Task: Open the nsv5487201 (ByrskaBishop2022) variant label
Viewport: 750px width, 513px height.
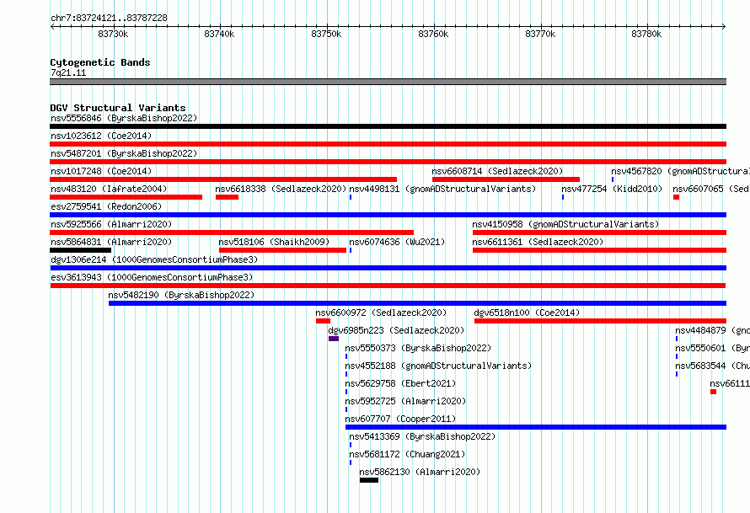Action: pos(124,153)
